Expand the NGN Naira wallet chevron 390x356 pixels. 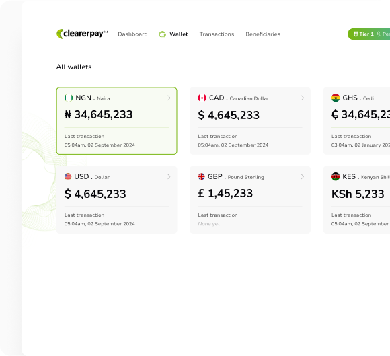pyautogui.click(x=169, y=98)
